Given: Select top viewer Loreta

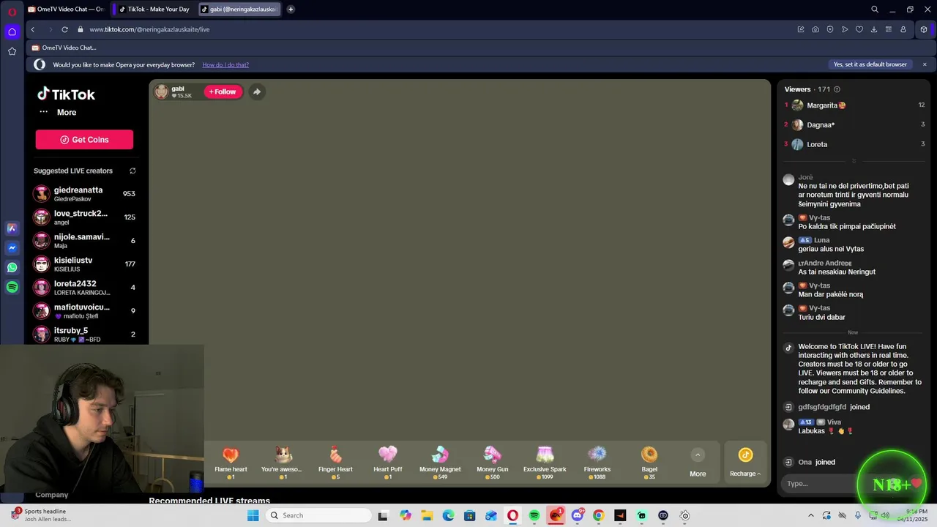Looking at the screenshot, I should click(x=854, y=144).
